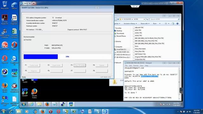
Task: Launch Acrobat Reader DC from desktop
Action: tap(5, 19)
